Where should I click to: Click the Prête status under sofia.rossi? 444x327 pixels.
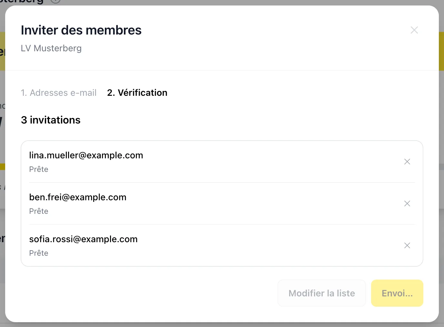(x=39, y=253)
